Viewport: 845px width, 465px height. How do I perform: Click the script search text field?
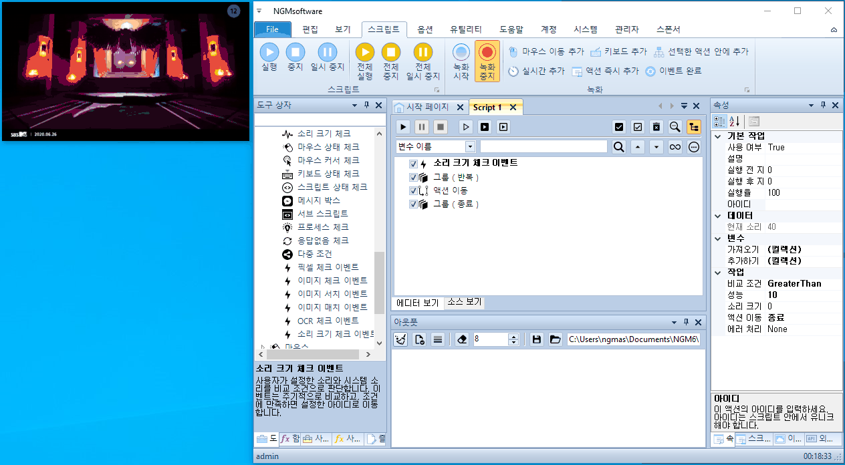point(544,147)
